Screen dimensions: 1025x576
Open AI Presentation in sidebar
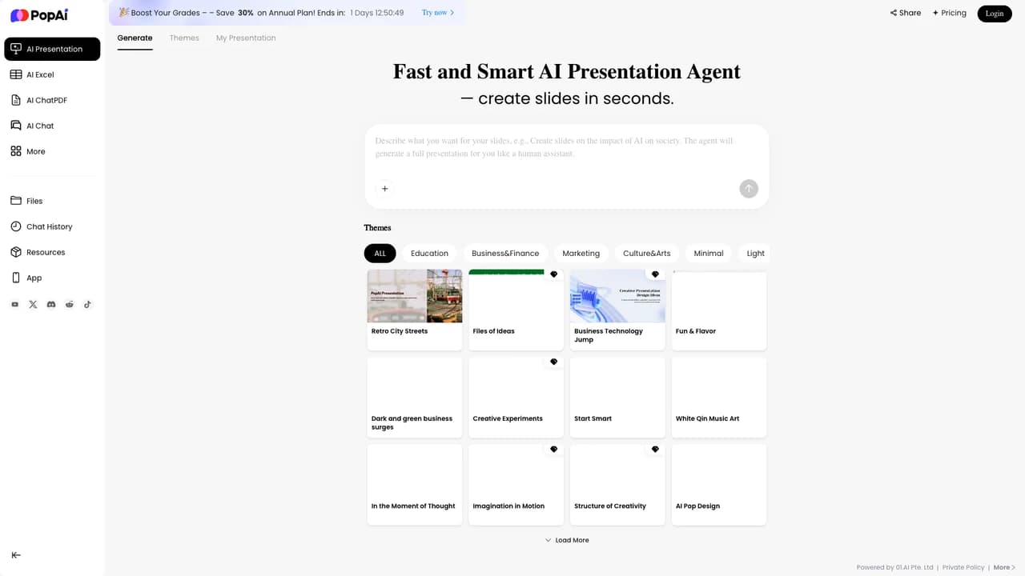52,49
